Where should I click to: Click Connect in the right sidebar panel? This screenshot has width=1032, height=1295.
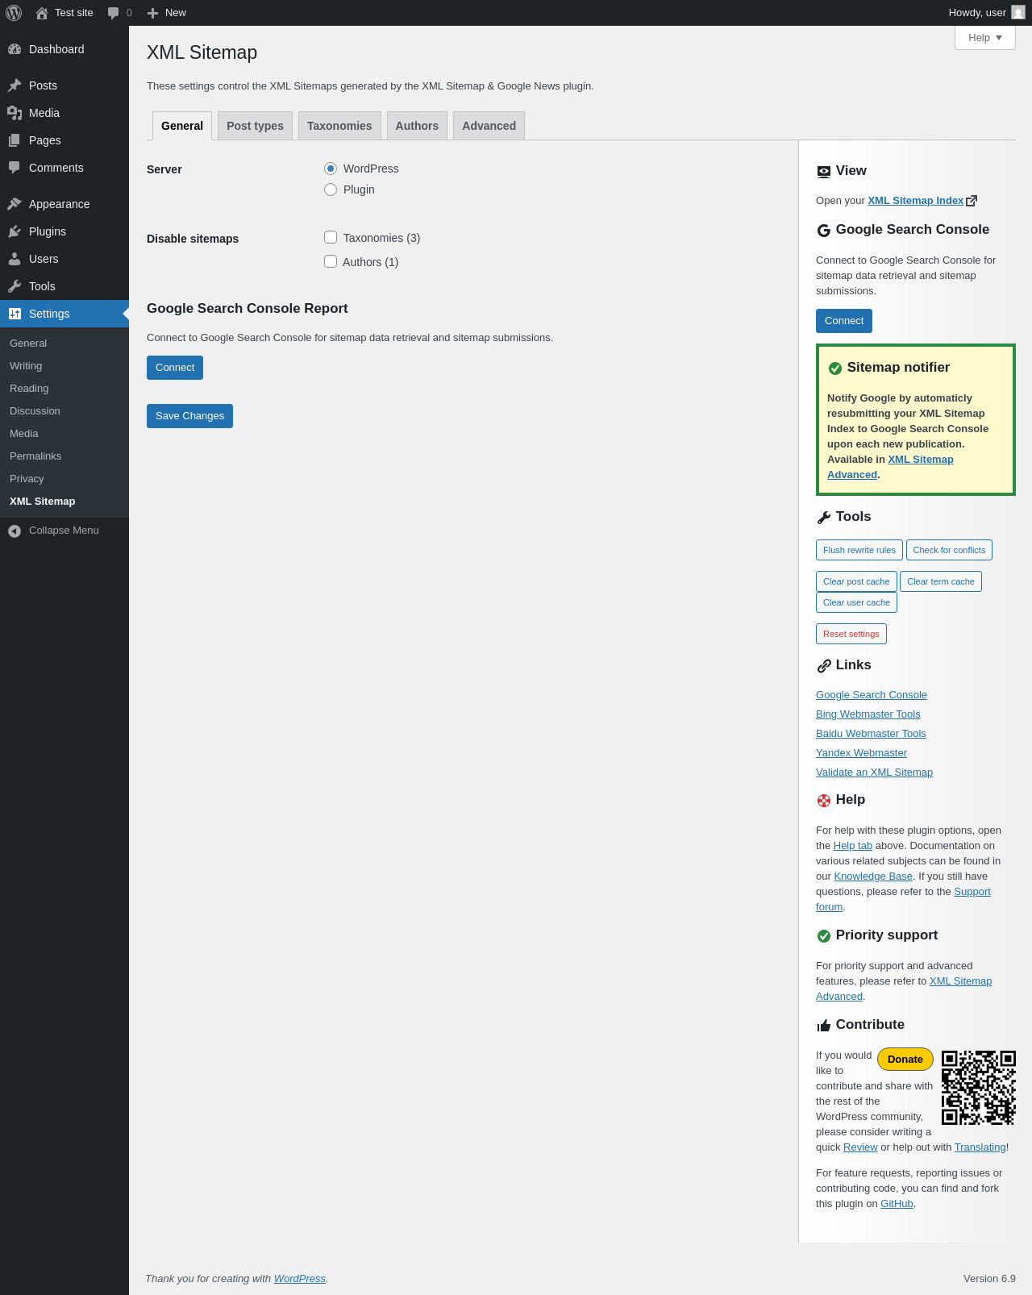pos(844,321)
